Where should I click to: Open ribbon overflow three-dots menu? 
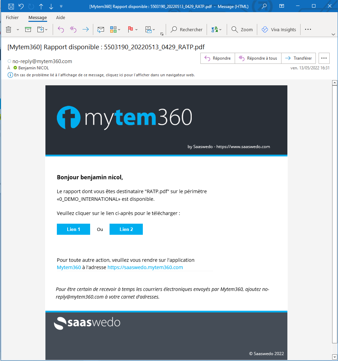308,29
